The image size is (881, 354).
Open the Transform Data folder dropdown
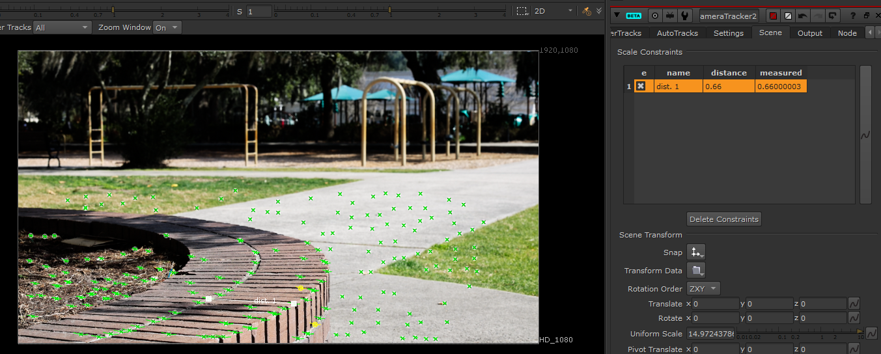(696, 271)
